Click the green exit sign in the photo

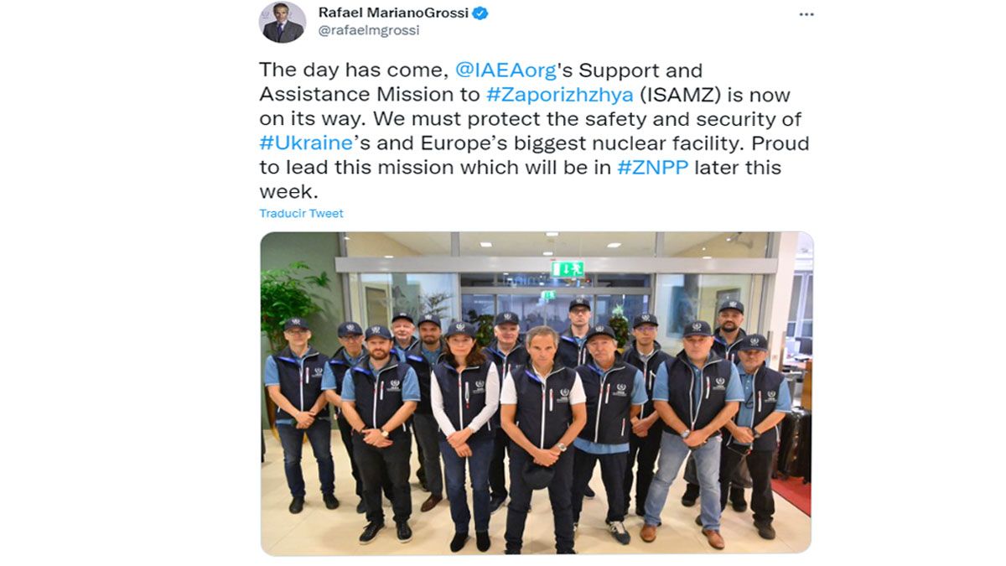[x=567, y=268]
